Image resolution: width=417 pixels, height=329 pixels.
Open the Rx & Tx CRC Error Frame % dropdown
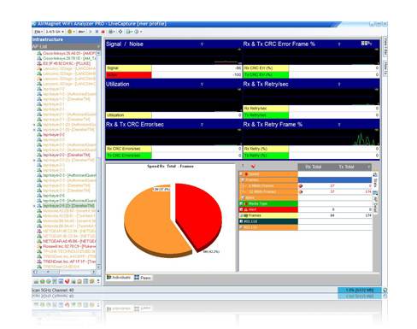coord(339,44)
